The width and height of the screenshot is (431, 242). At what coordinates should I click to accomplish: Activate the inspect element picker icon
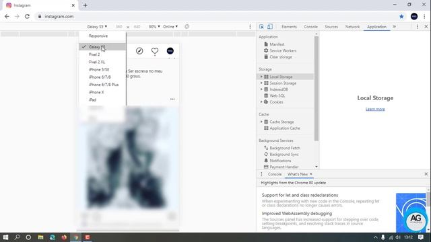click(x=261, y=27)
